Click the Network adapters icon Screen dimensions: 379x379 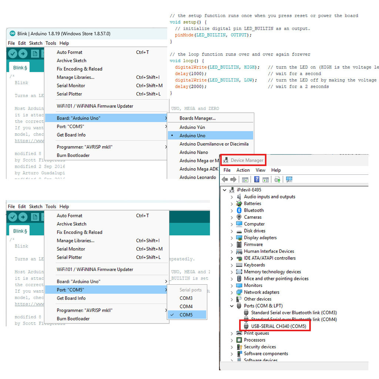239,292
